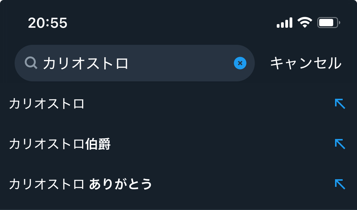Tap the fill-in arrow beside カリオストロ ありがとう
Viewport: 357px width, 210px height.
coord(340,184)
